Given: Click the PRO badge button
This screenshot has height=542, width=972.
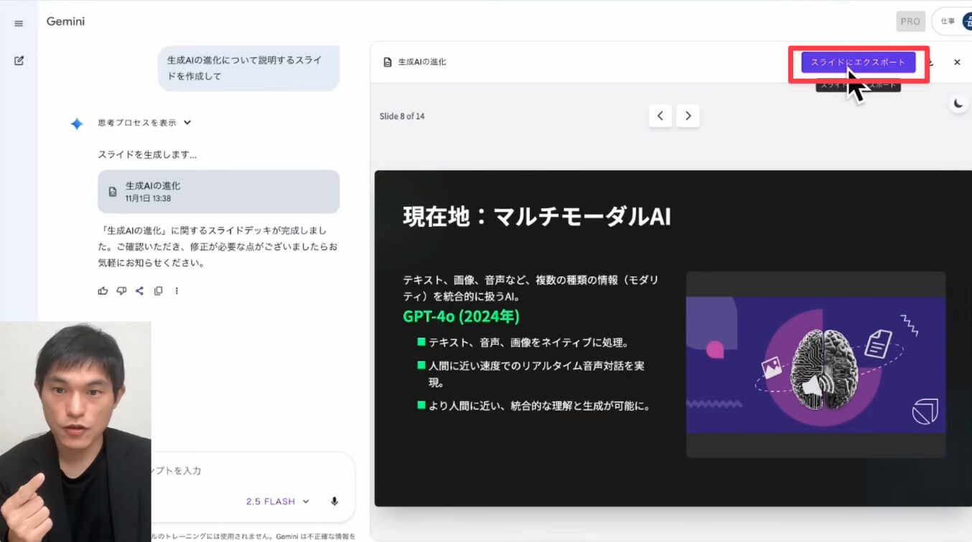Looking at the screenshot, I should 910,22.
